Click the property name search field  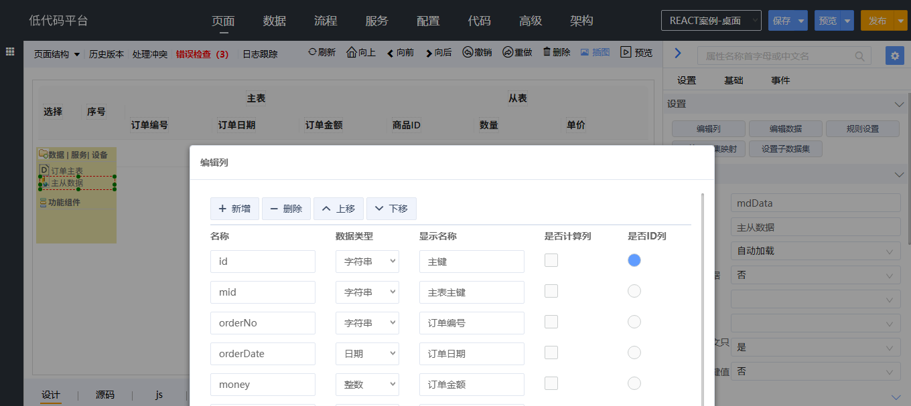tap(784, 56)
